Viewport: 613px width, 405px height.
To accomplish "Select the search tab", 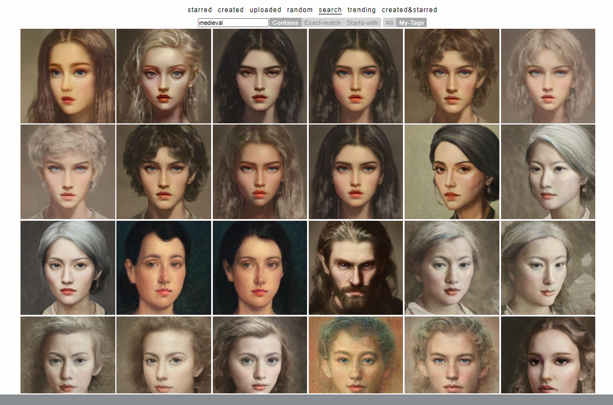I will click(330, 10).
